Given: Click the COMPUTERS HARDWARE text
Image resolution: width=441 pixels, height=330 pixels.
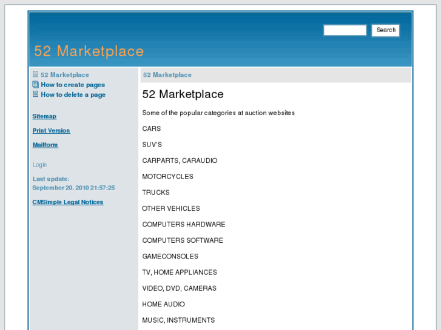Looking at the screenshot, I should [184, 225].
